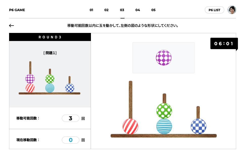Click the short right peg in play area

198,112
